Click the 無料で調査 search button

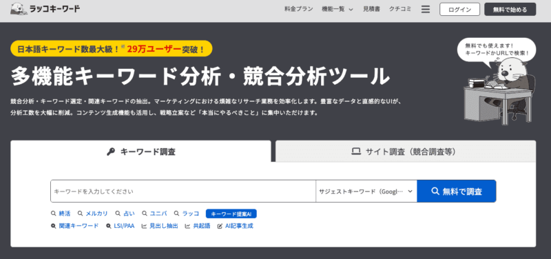point(457,191)
